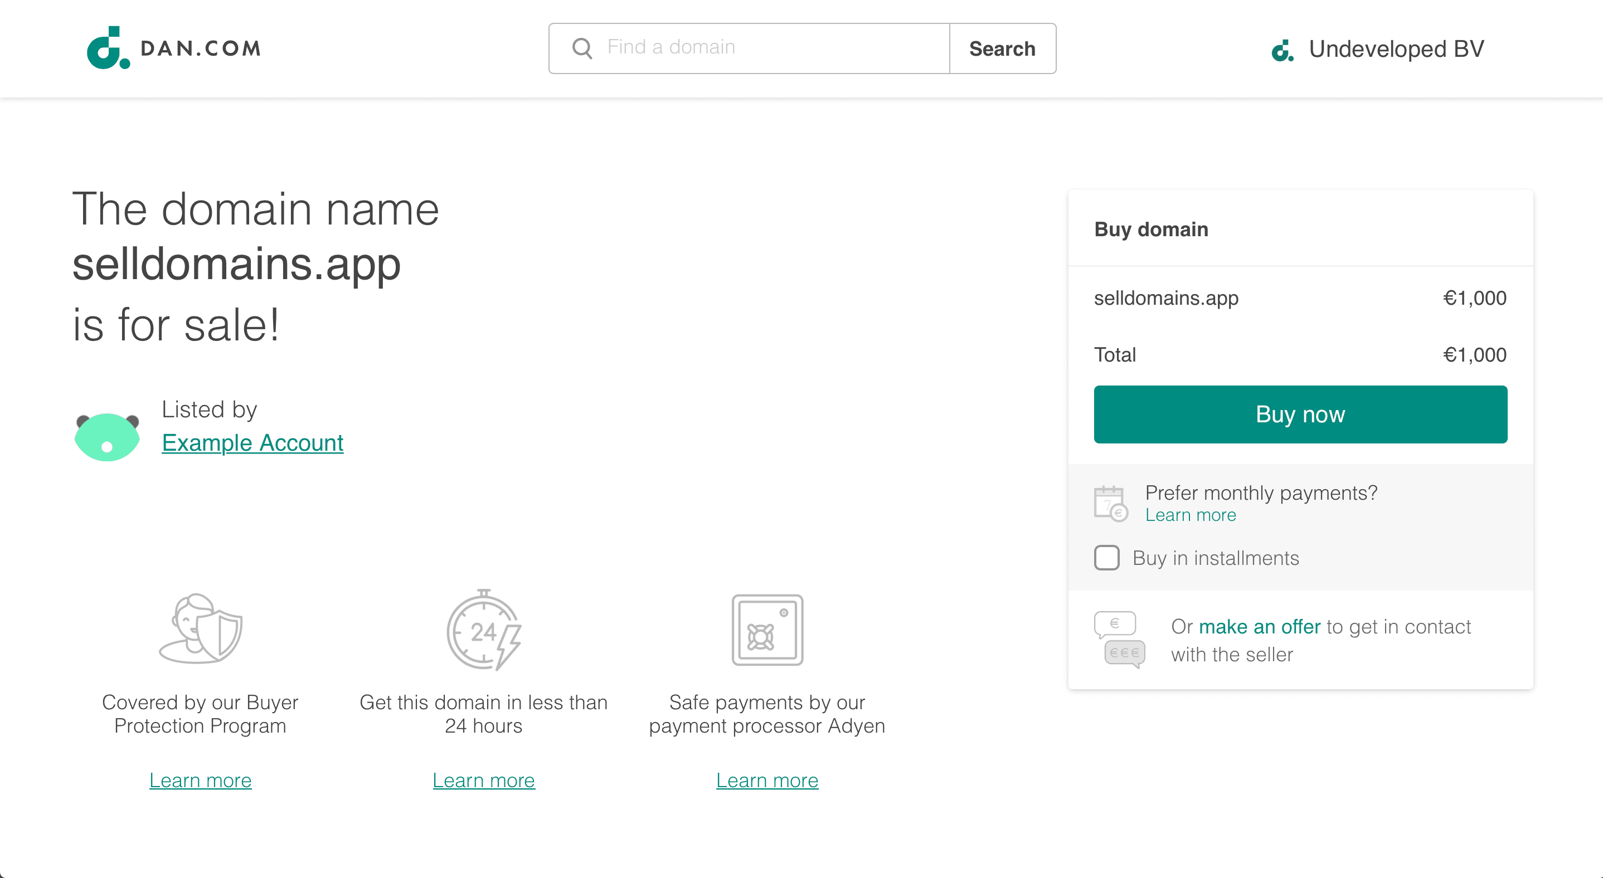Click the Undeveloped BV logo icon
Screen dimensions: 1603x878
(x=1283, y=50)
